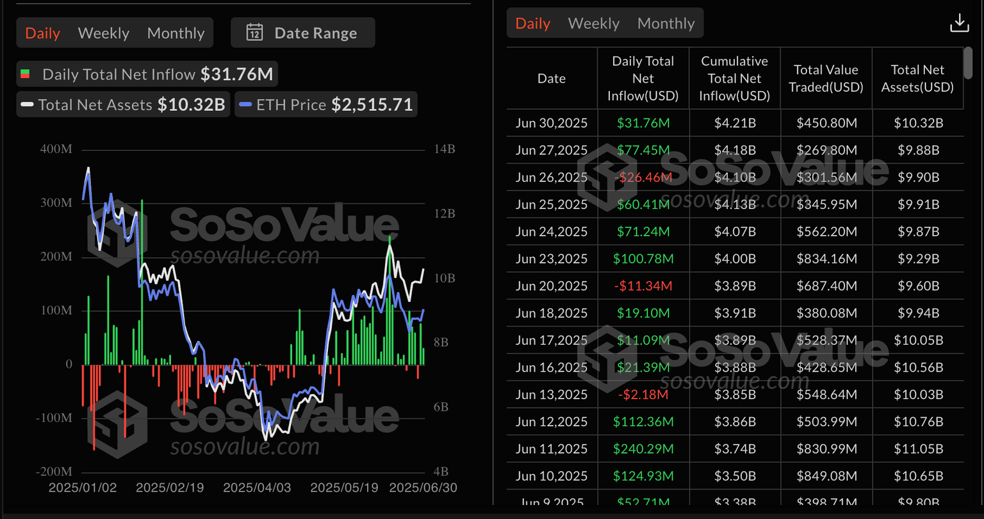This screenshot has height=519, width=984.
Task: Select the table's Weekly tab
Action: pos(594,24)
